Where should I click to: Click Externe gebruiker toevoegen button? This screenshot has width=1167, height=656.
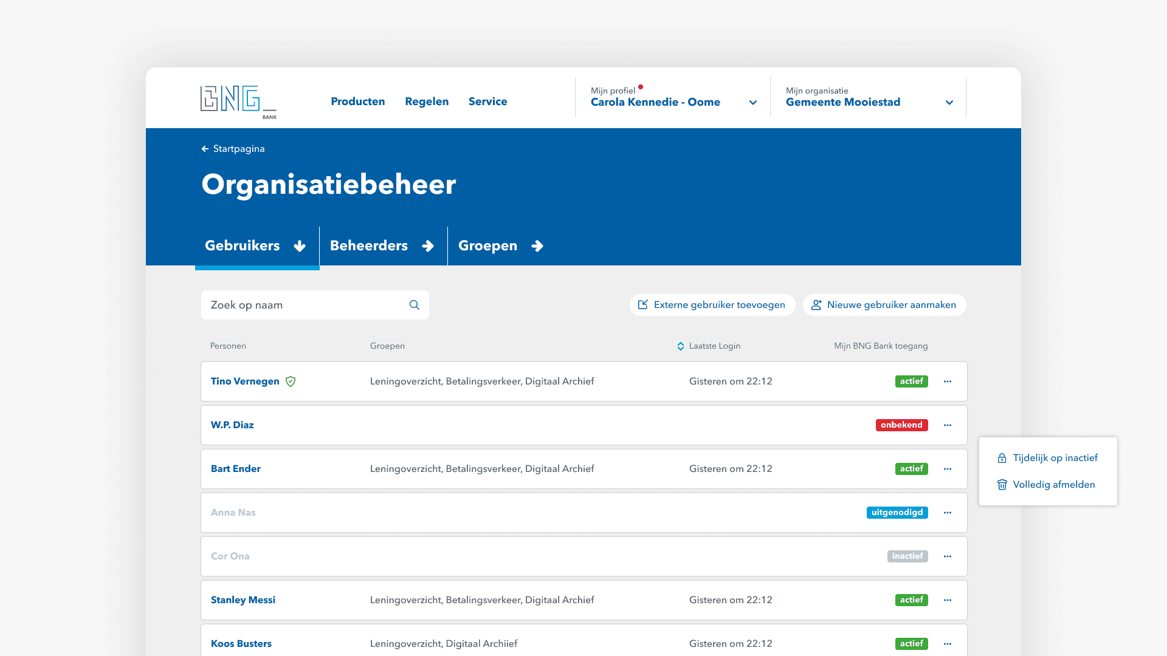coord(712,305)
